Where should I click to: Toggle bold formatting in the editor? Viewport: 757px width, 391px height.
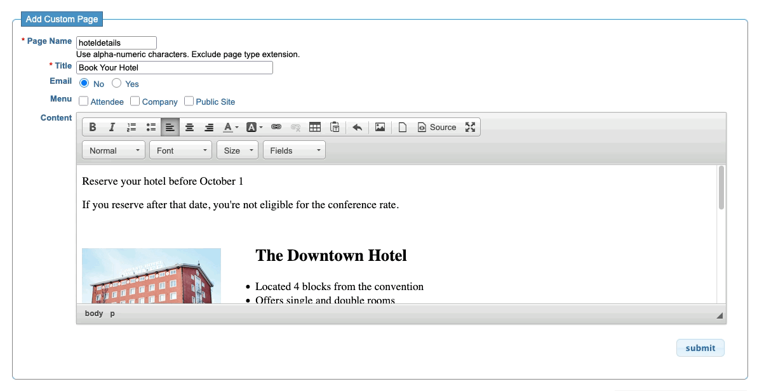(93, 127)
